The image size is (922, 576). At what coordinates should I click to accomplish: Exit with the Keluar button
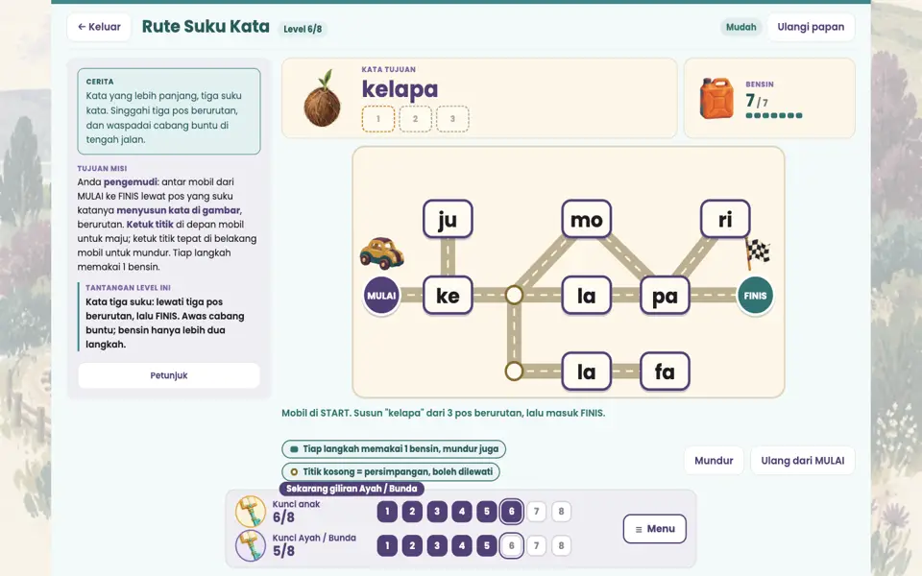point(99,27)
